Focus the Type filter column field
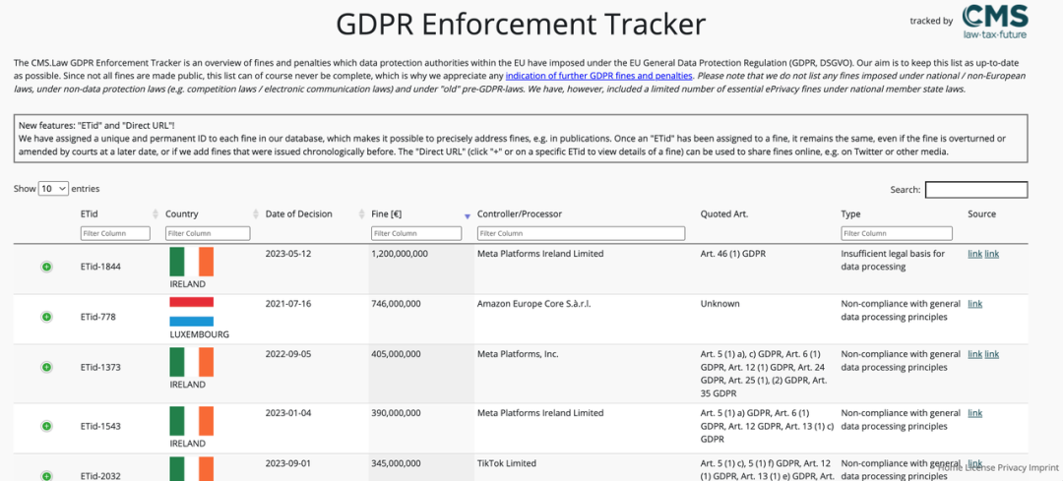The image size is (1063, 481). pyautogui.click(x=897, y=233)
